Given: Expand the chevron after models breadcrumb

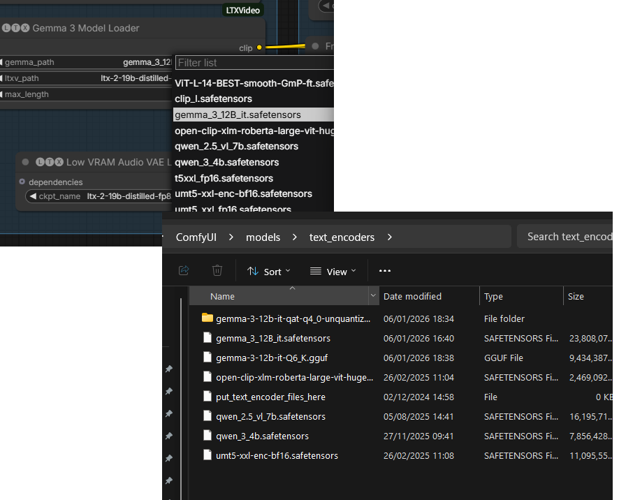Looking at the screenshot, I should (x=295, y=237).
